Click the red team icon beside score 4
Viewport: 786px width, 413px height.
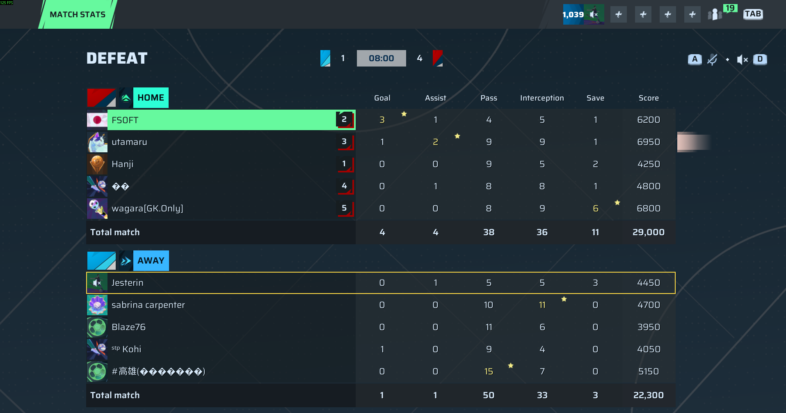click(x=438, y=58)
